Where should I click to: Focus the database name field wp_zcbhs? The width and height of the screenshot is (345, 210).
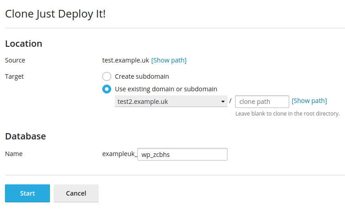[x=182, y=154]
